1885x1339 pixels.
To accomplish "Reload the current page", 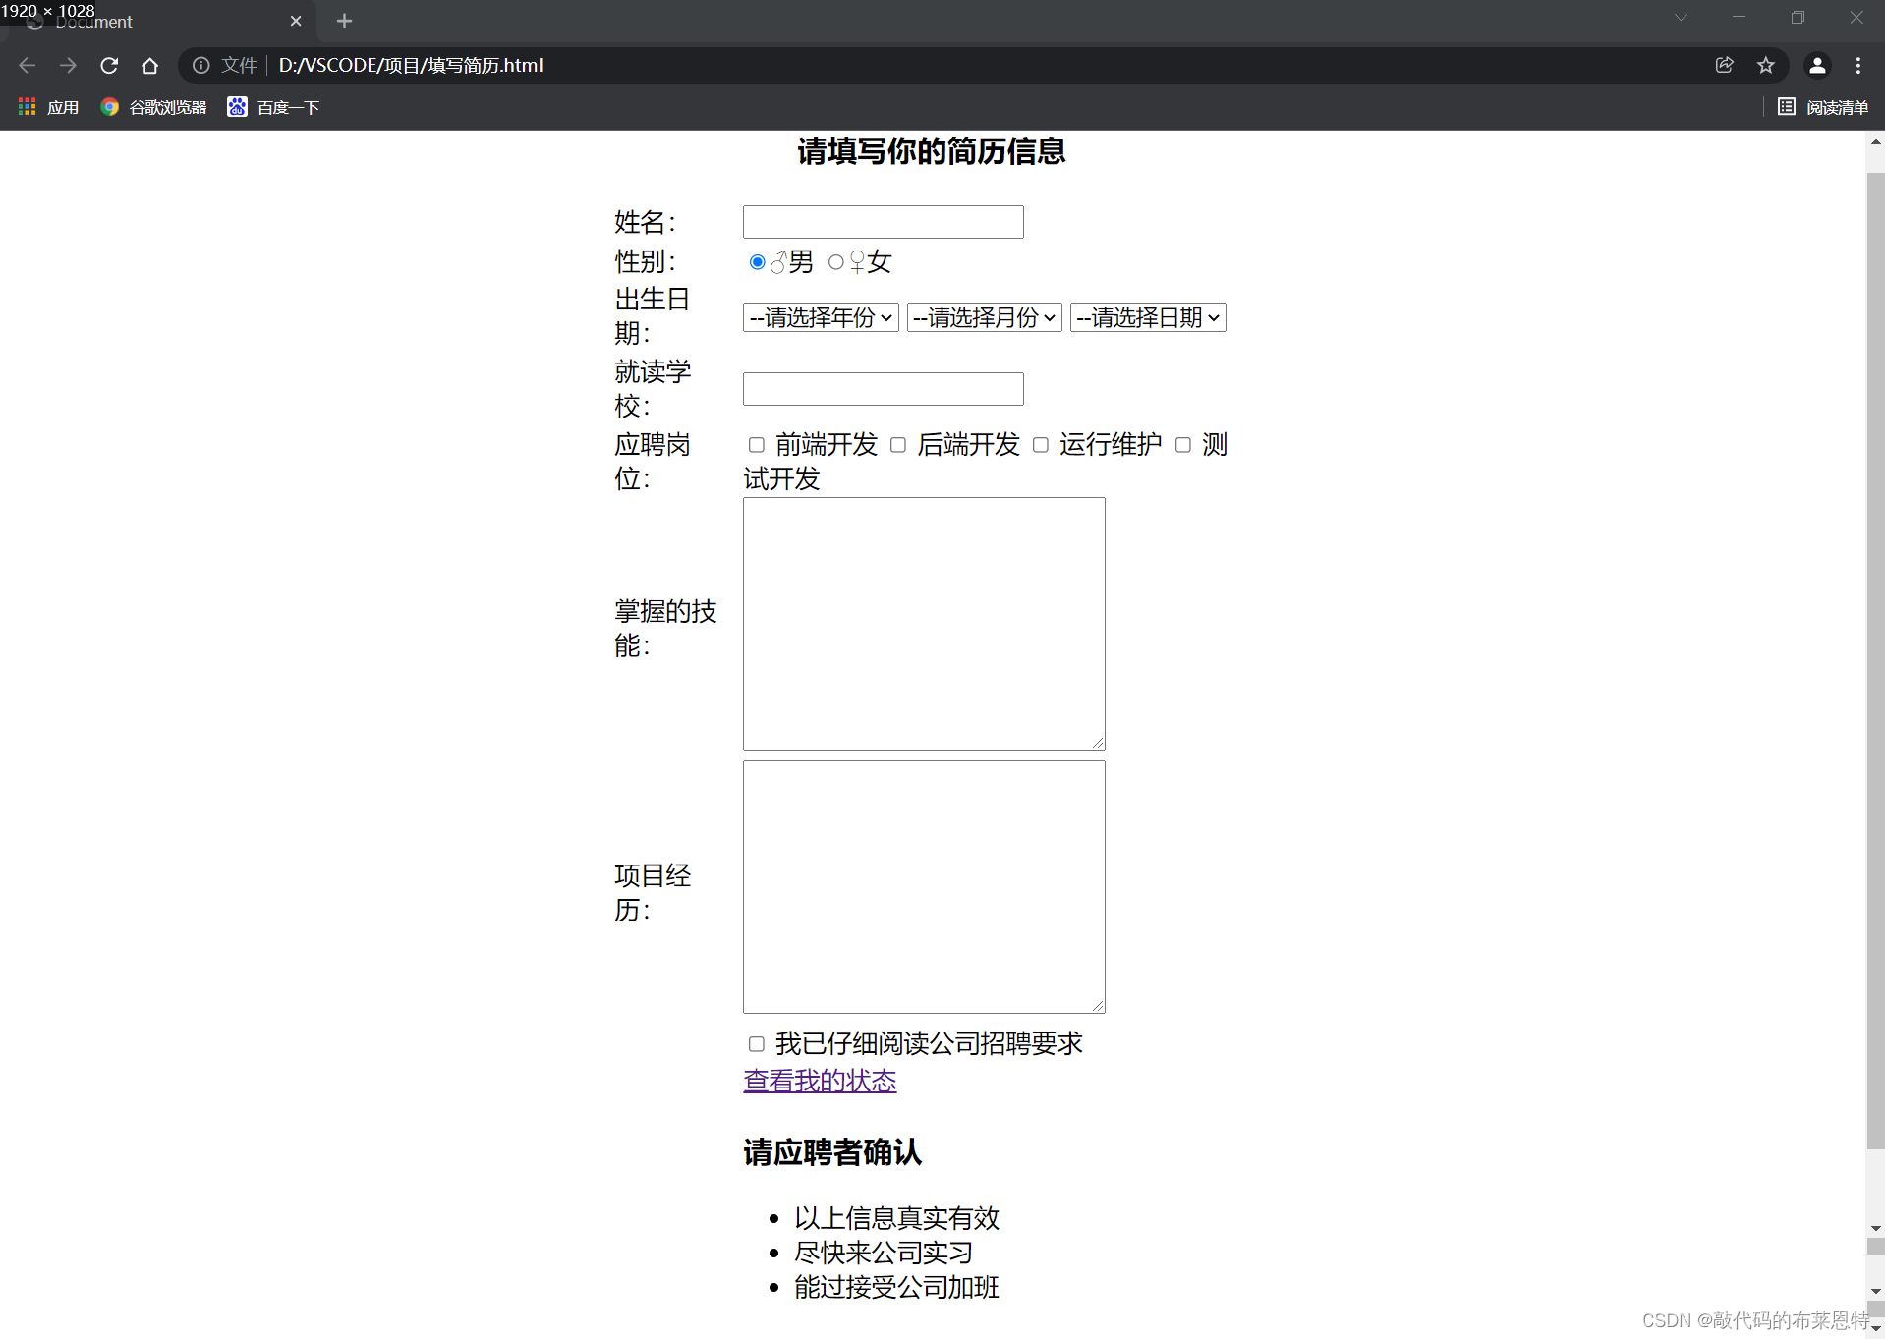I will pos(109,66).
